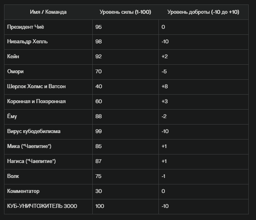Click the kindness value +8 cell
This screenshot has width=256, height=220.
point(164,87)
